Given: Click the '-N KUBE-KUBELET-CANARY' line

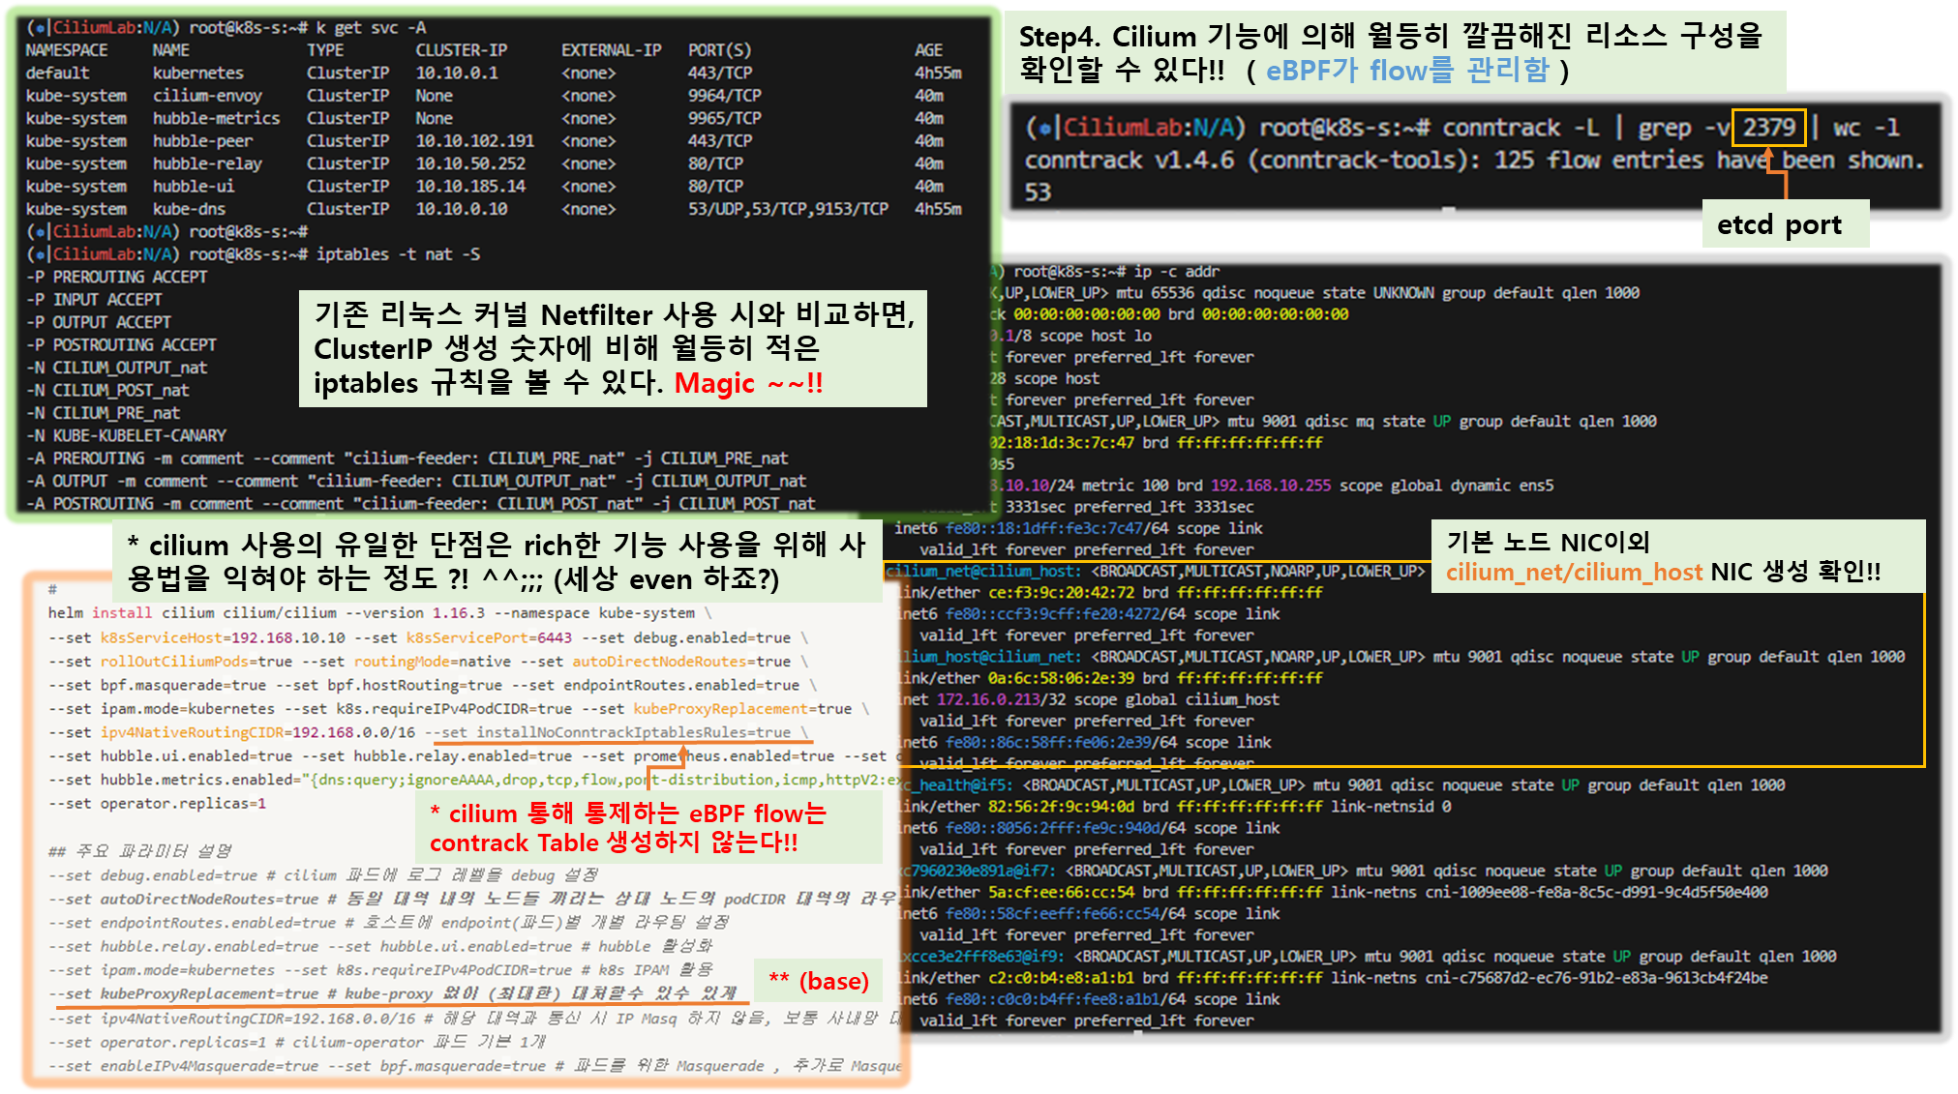Looking at the screenshot, I should click(126, 435).
